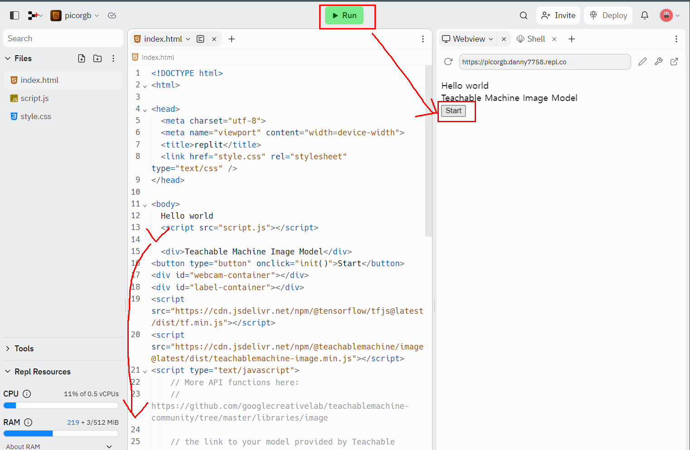Click CPU info icon

[x=27, y=394]
